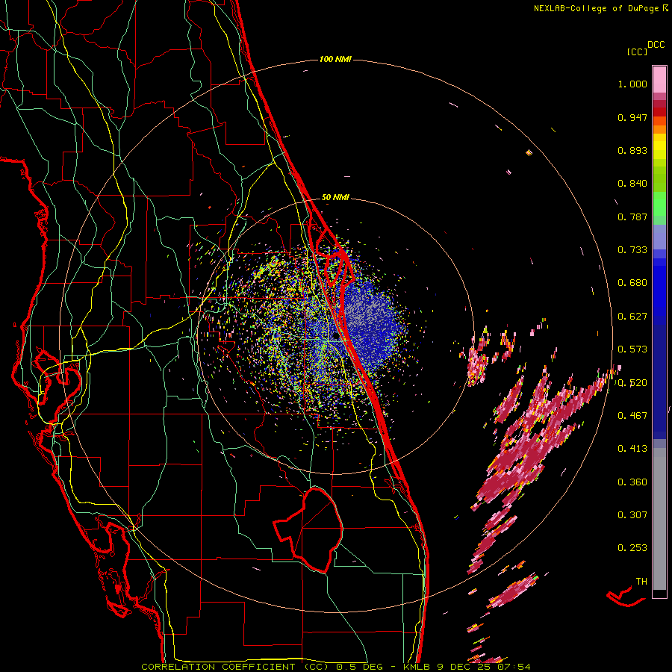Screen dimensions: 672x672
Task: Select the 0.360 legend value
Action: click(632, 482)
